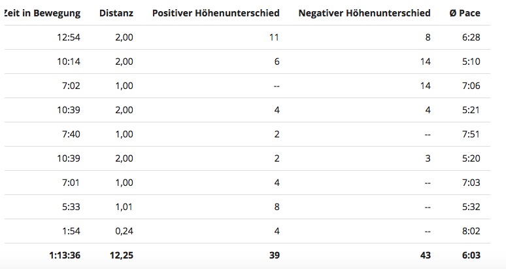The height and width of the screenshot is (269, 506).
Task: Select the total positive elevation 39
Action: [274, 255]
